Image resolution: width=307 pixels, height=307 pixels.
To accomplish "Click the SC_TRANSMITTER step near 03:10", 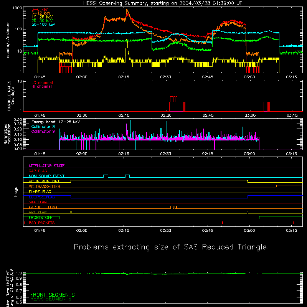I will tap(276, 186).
